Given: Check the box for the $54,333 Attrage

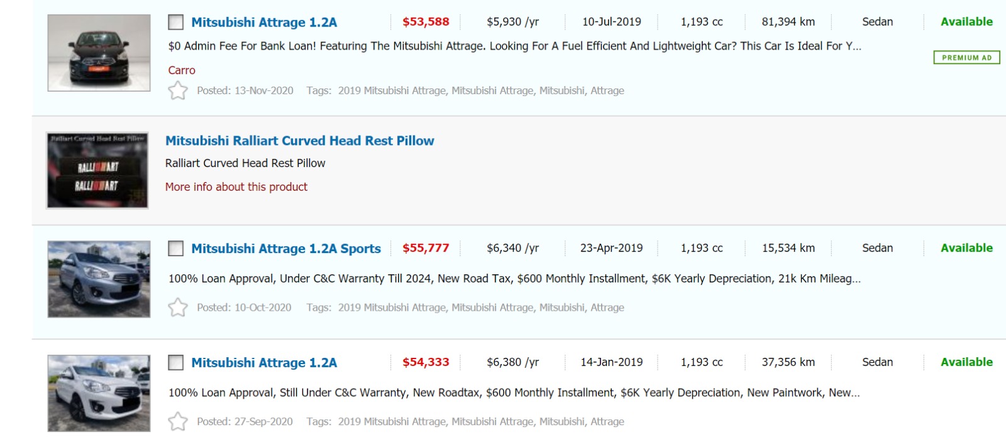Looking at the screenshot, I should tap(176, 363).
